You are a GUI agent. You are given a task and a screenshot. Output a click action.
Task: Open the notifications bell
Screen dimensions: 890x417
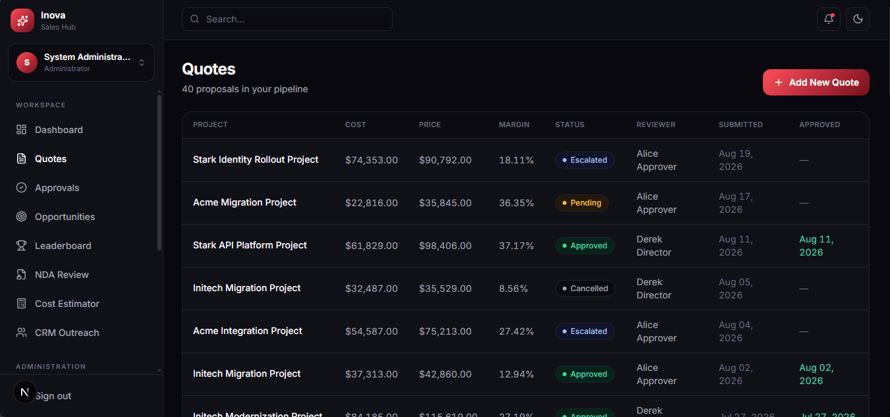point(829,19)
